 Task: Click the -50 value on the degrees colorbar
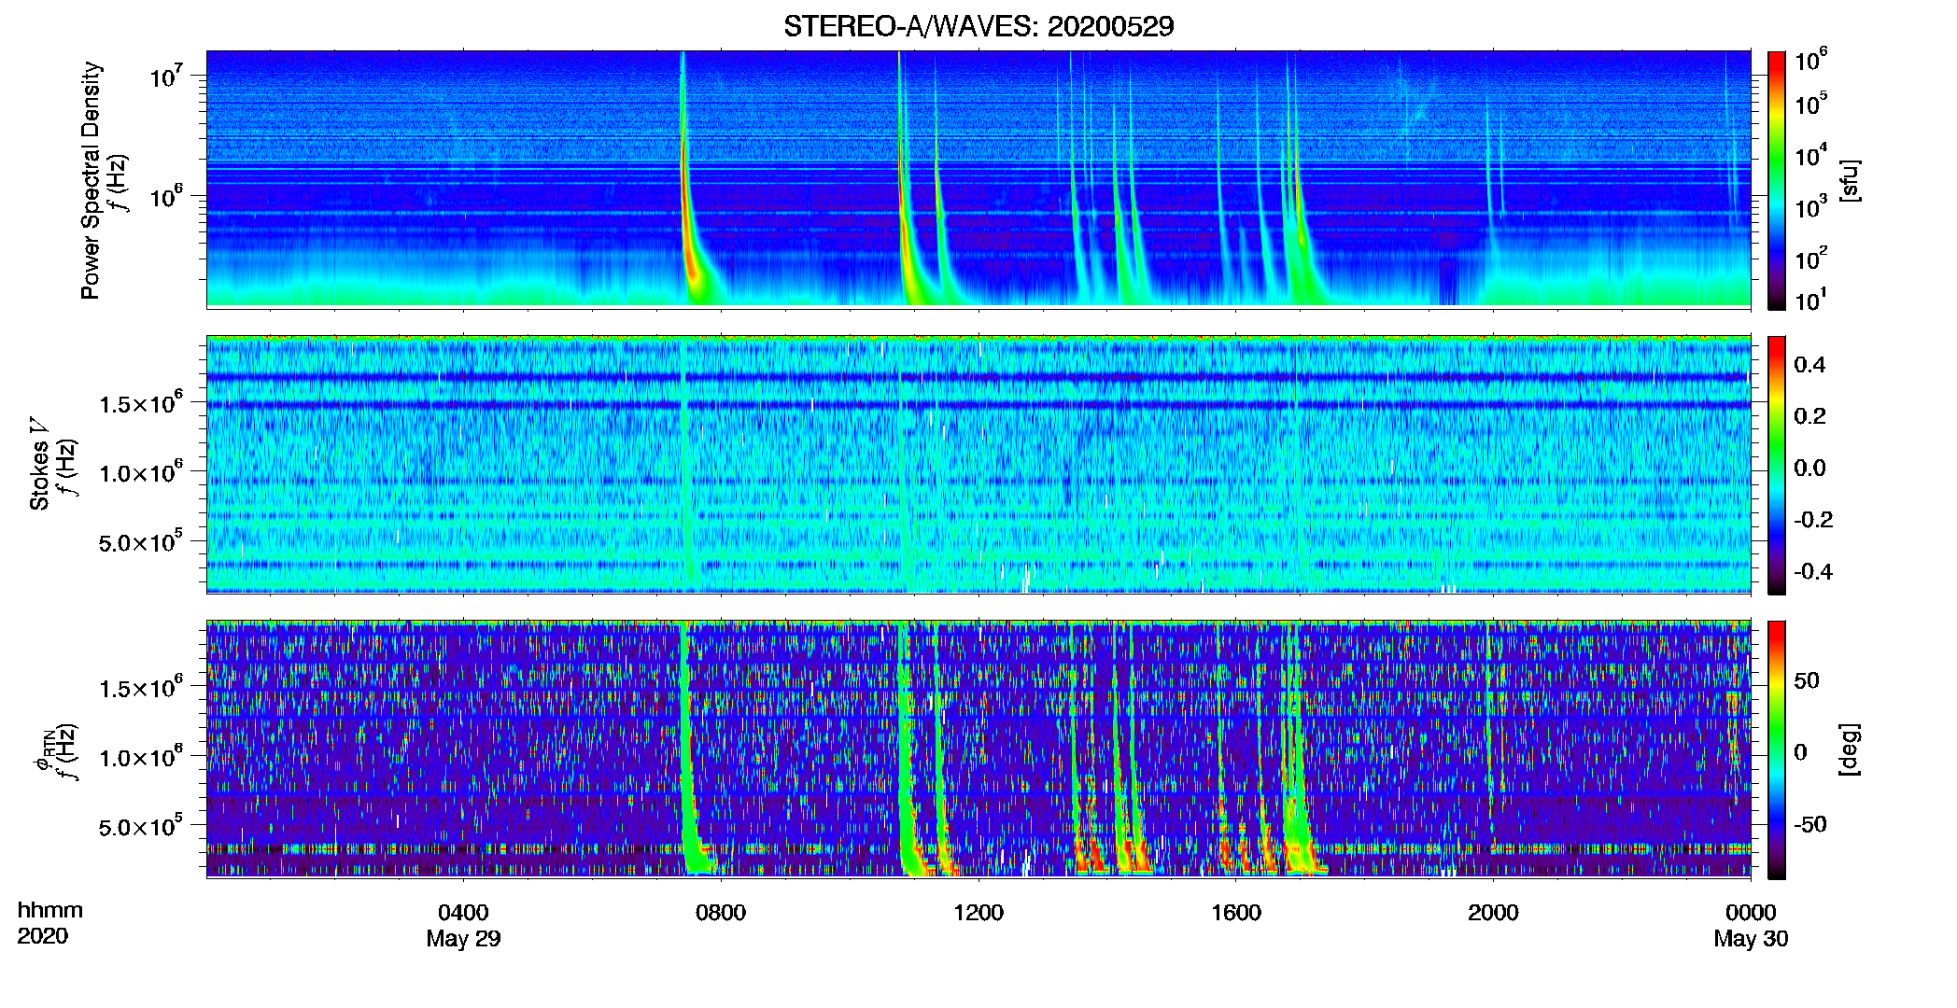[x=1809, y=824]
